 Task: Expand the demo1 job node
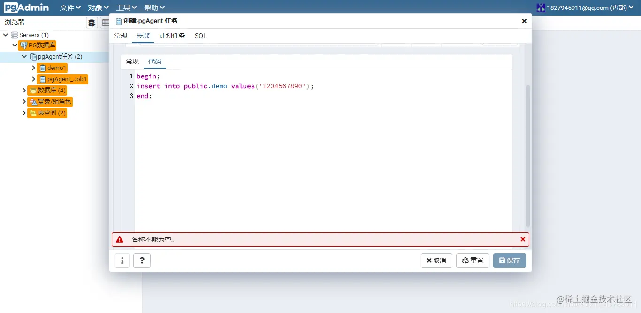coord(33,68)
